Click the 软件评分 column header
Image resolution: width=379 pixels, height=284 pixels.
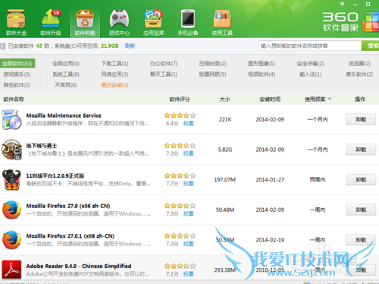click(180, 99)
